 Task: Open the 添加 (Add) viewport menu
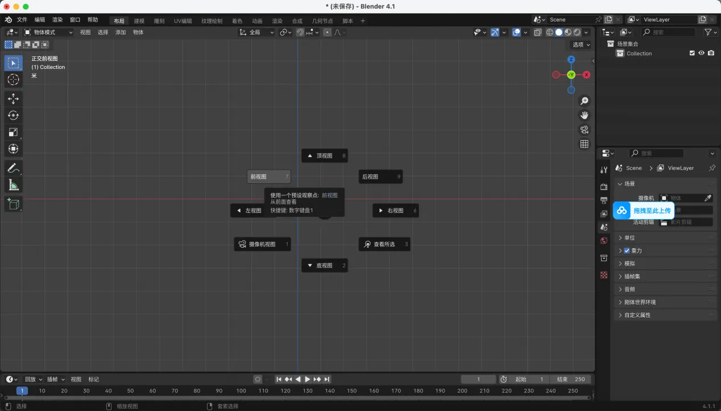point(121,32)
